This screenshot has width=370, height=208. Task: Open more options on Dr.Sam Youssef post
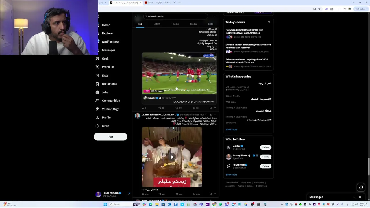215,115
